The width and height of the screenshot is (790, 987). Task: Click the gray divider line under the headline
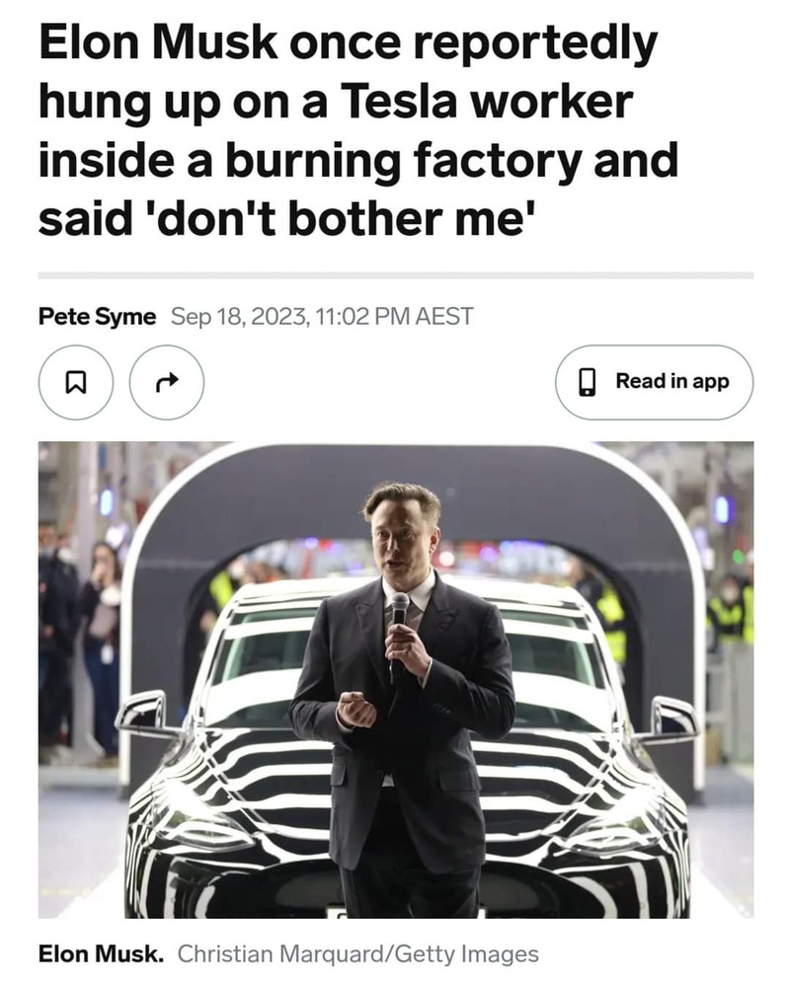(396, 275)
